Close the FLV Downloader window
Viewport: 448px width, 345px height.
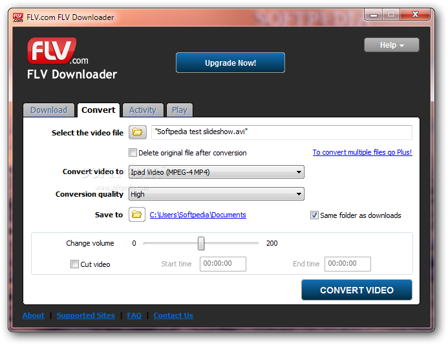coord(415,15)
